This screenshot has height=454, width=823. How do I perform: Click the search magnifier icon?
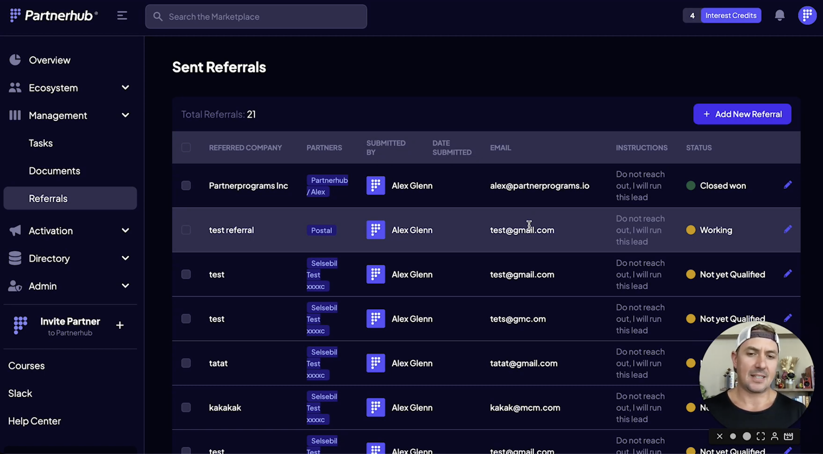coord(158,17)
